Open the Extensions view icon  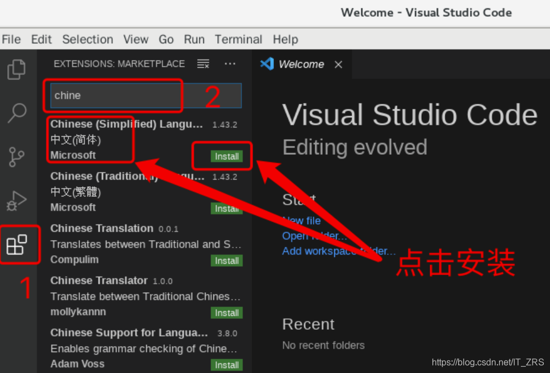(16, 245)
